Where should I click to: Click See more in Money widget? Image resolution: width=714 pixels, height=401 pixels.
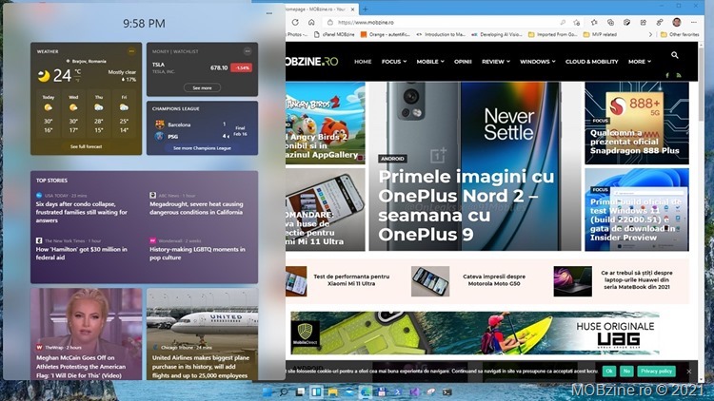202,87
